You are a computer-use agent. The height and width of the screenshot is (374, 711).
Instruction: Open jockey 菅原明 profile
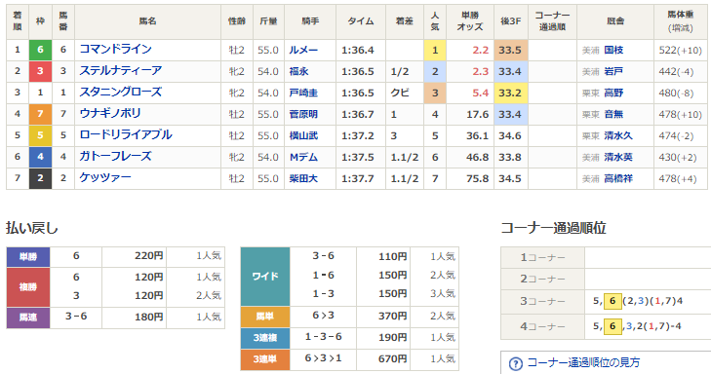click(303, 114)
